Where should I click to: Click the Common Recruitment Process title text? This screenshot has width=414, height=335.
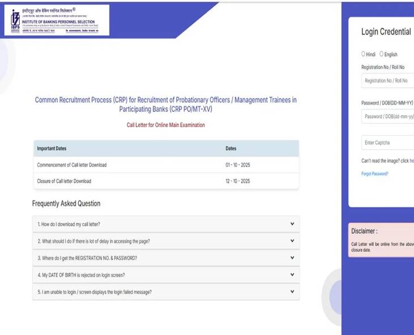point(166,104)
